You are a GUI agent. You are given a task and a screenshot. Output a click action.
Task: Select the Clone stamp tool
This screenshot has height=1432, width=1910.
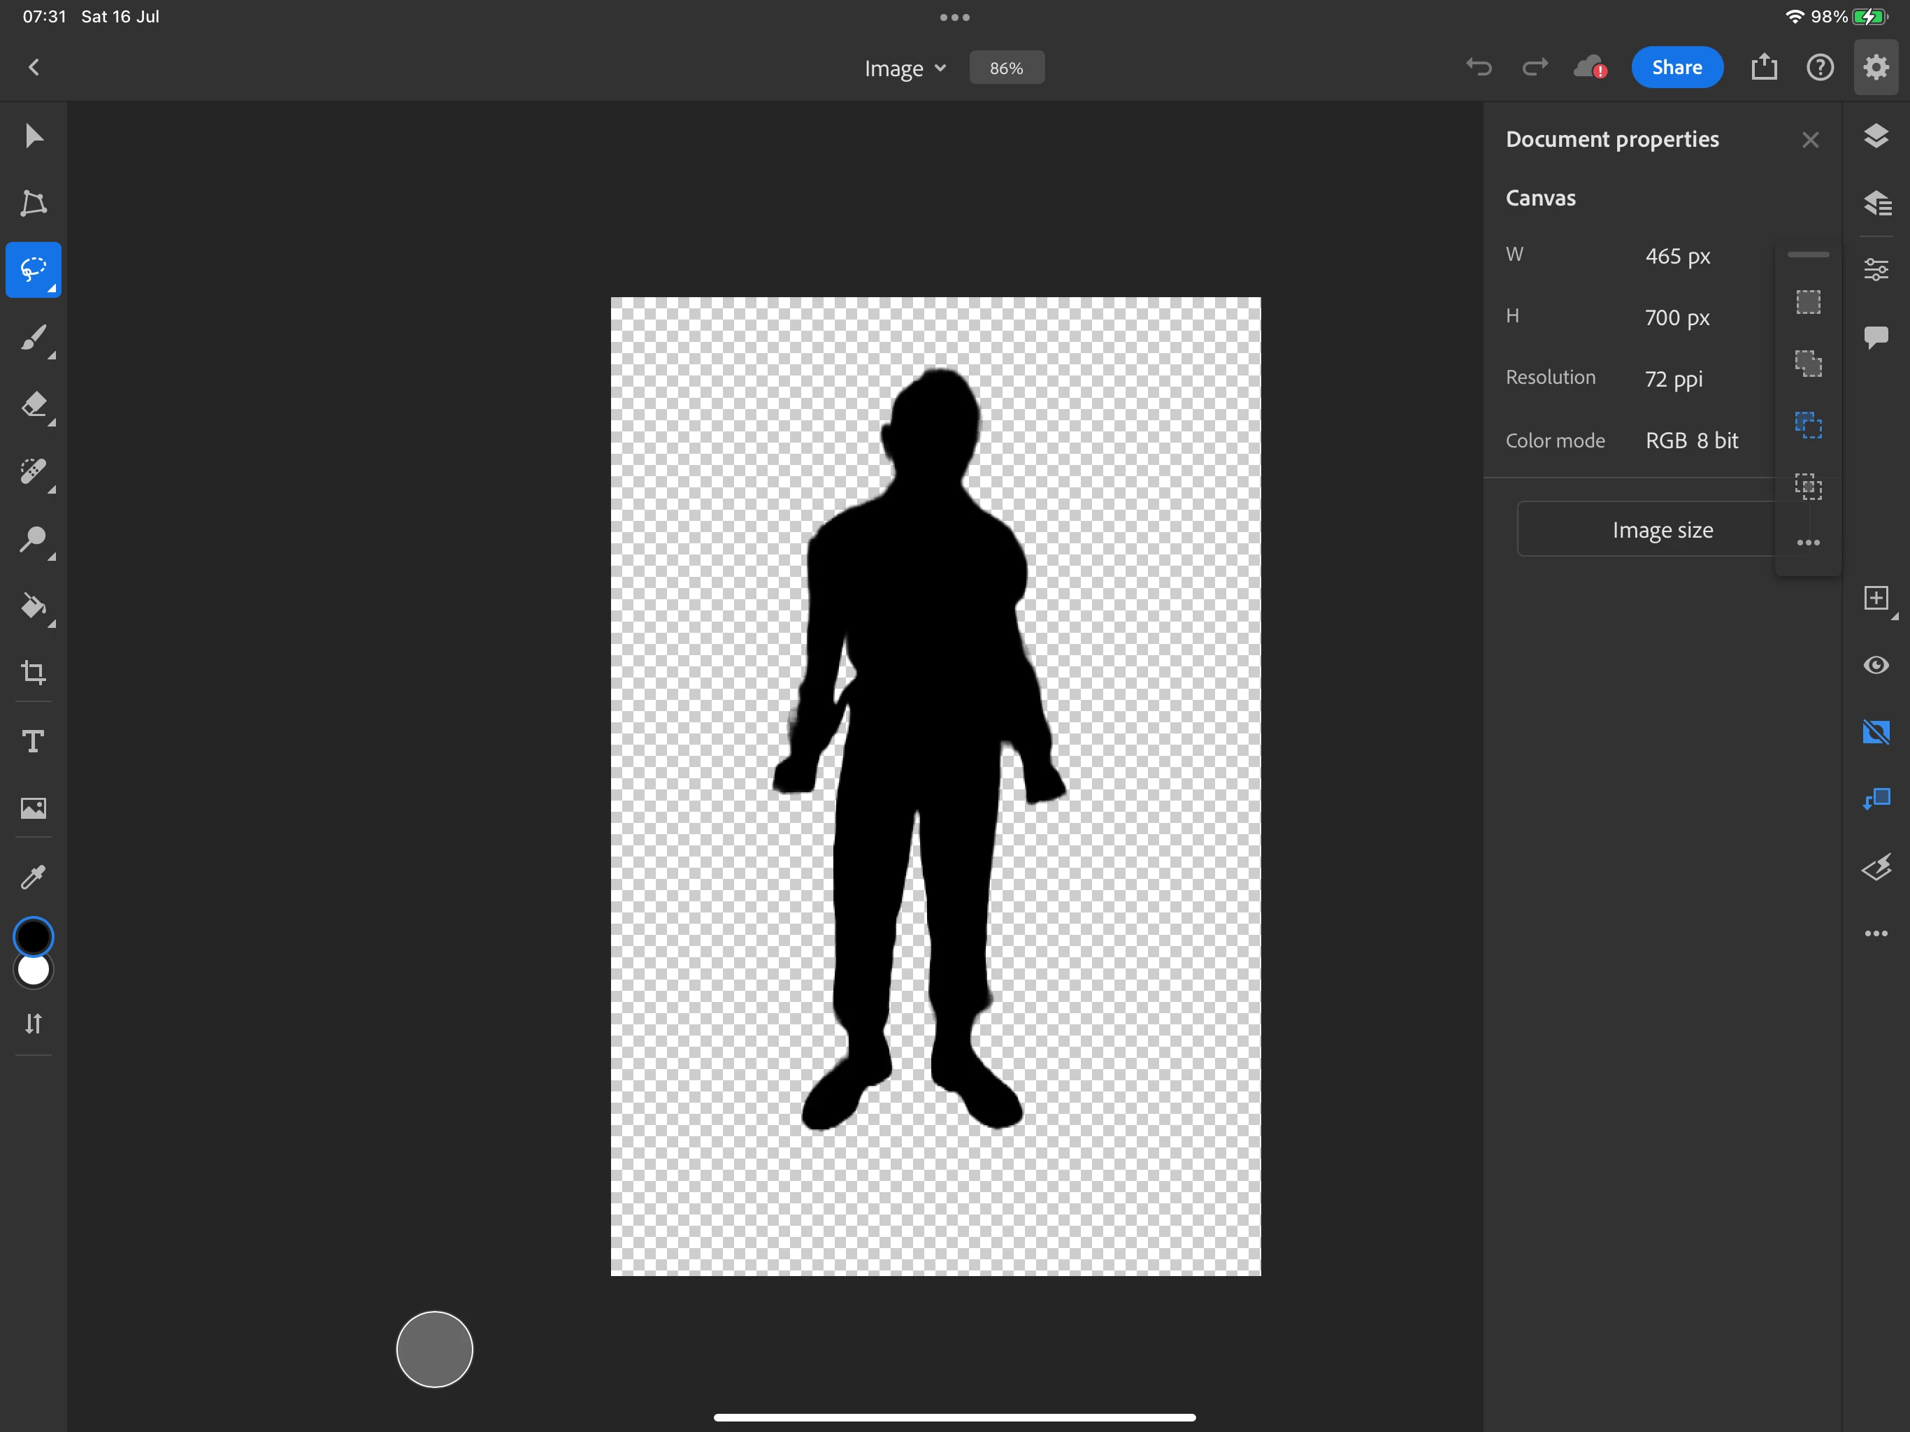point(34,539)
